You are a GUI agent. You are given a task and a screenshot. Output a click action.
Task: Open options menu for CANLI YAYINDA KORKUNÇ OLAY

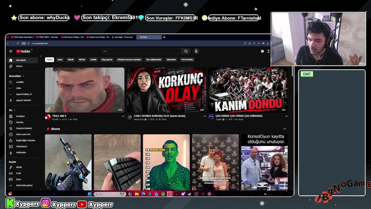point(205,116)
